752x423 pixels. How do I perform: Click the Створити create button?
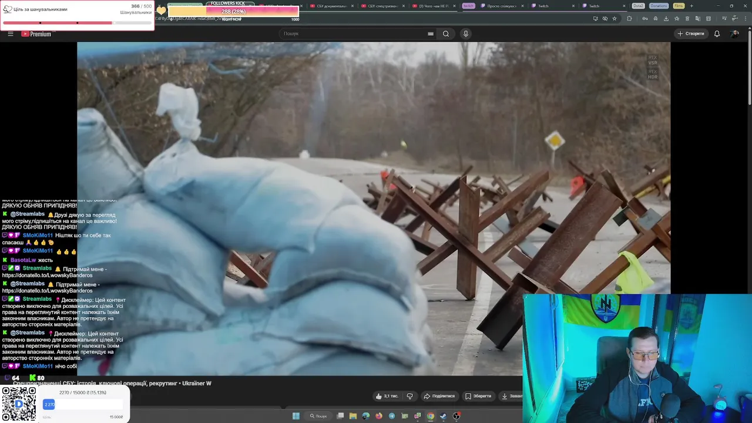pyautogui.click(x=690, y=33)
